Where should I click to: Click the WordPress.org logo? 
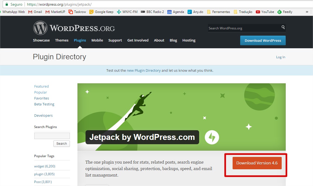tap(74, 28)
